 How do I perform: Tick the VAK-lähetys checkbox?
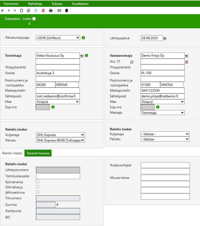38,187
